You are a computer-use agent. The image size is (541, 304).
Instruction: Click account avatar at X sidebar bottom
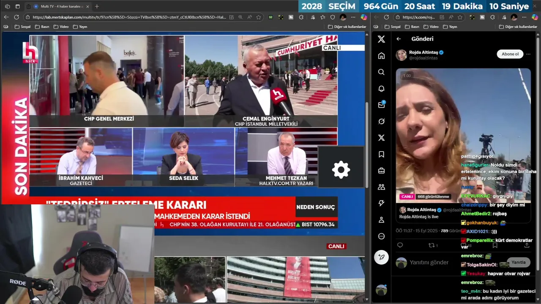381,290
